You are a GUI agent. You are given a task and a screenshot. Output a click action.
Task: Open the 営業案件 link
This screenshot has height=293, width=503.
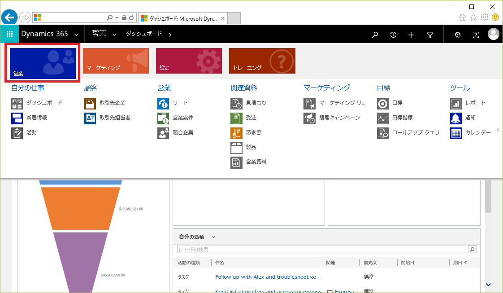coord(183,118)
